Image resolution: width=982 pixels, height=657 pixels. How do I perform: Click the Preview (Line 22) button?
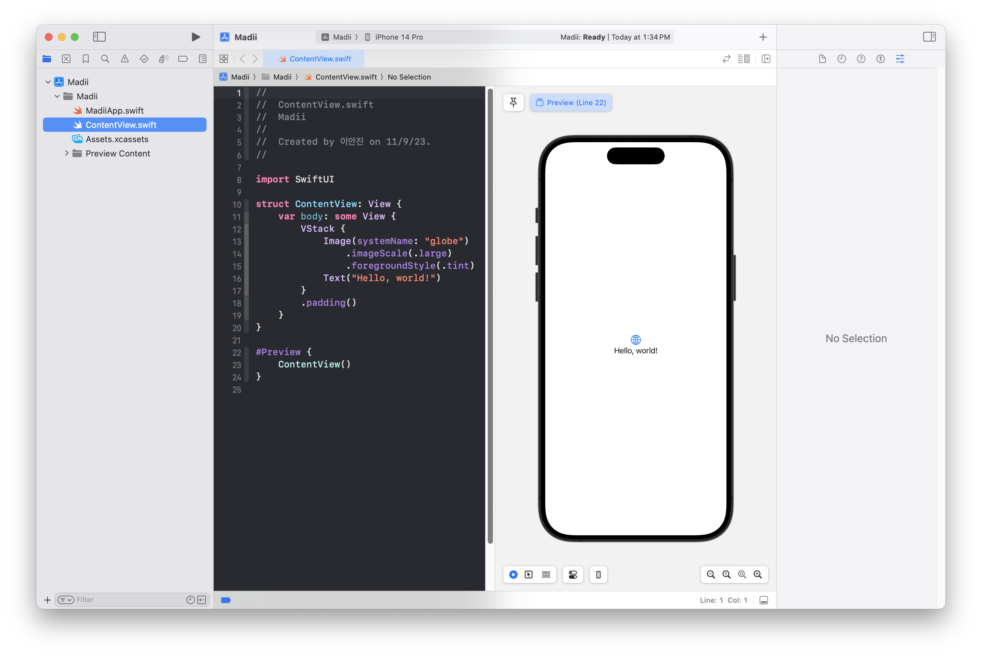(571, 103)
